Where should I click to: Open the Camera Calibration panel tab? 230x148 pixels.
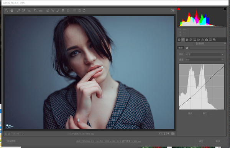tap(207, 40)
